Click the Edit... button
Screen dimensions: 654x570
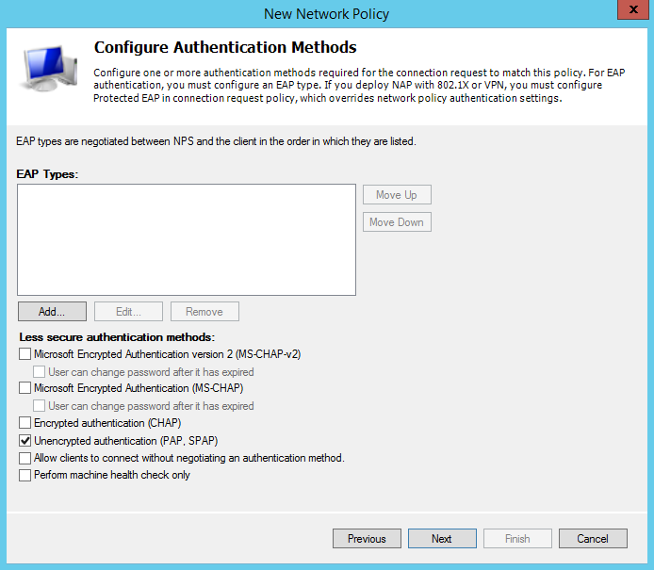(127, 312)
